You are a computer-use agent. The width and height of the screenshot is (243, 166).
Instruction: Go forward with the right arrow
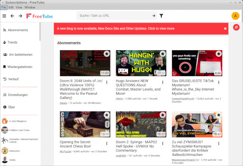(x=20, y=16)
